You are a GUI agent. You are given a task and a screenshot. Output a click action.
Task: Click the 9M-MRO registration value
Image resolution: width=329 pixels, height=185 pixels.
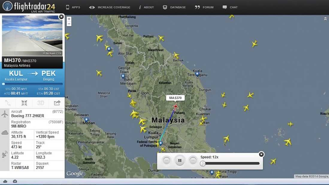pos(19,126)
